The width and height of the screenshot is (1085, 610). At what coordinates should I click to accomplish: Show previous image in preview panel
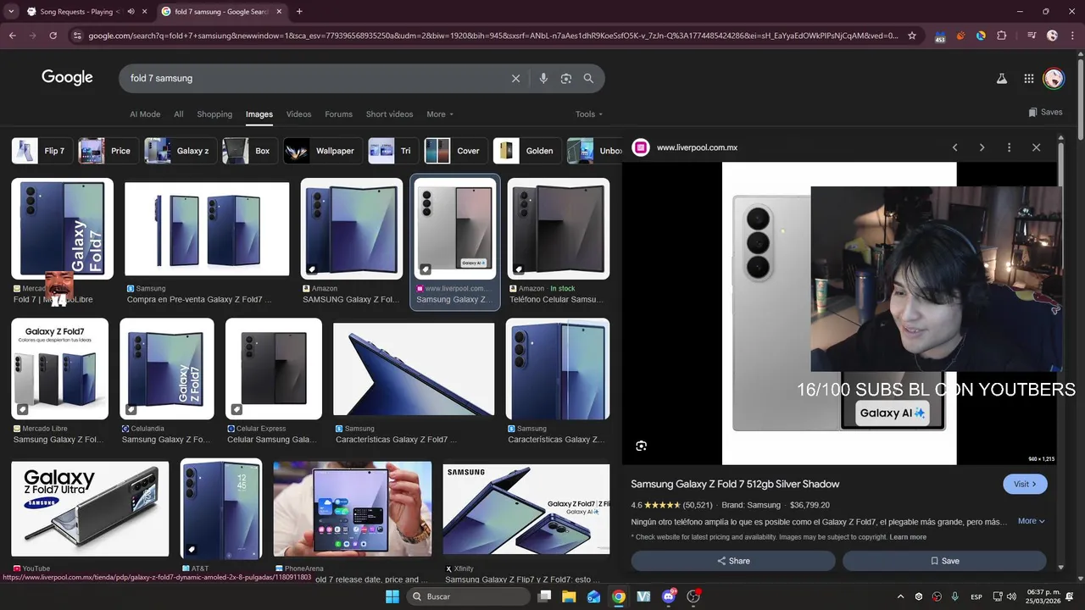(x=954, y=147)
